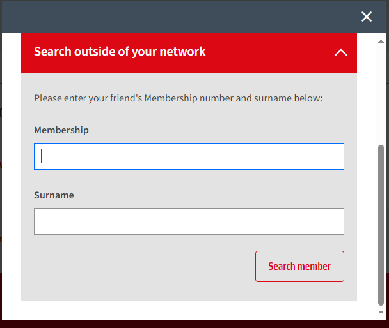Click the Surname field label
Image resolution: width=389 pixels, height=328 pixels.
coord(54,195)
